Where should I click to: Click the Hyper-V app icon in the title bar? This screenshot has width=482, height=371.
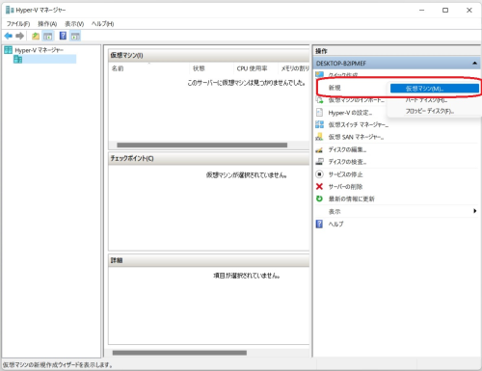coord(10,11)
